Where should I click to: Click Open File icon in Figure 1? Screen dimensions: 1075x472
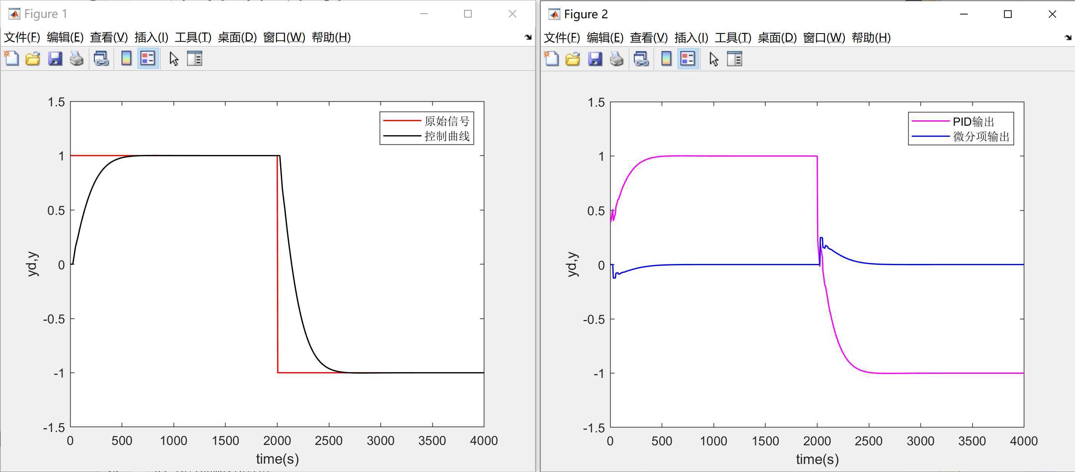pyautogui.click(x=33, y=58)
